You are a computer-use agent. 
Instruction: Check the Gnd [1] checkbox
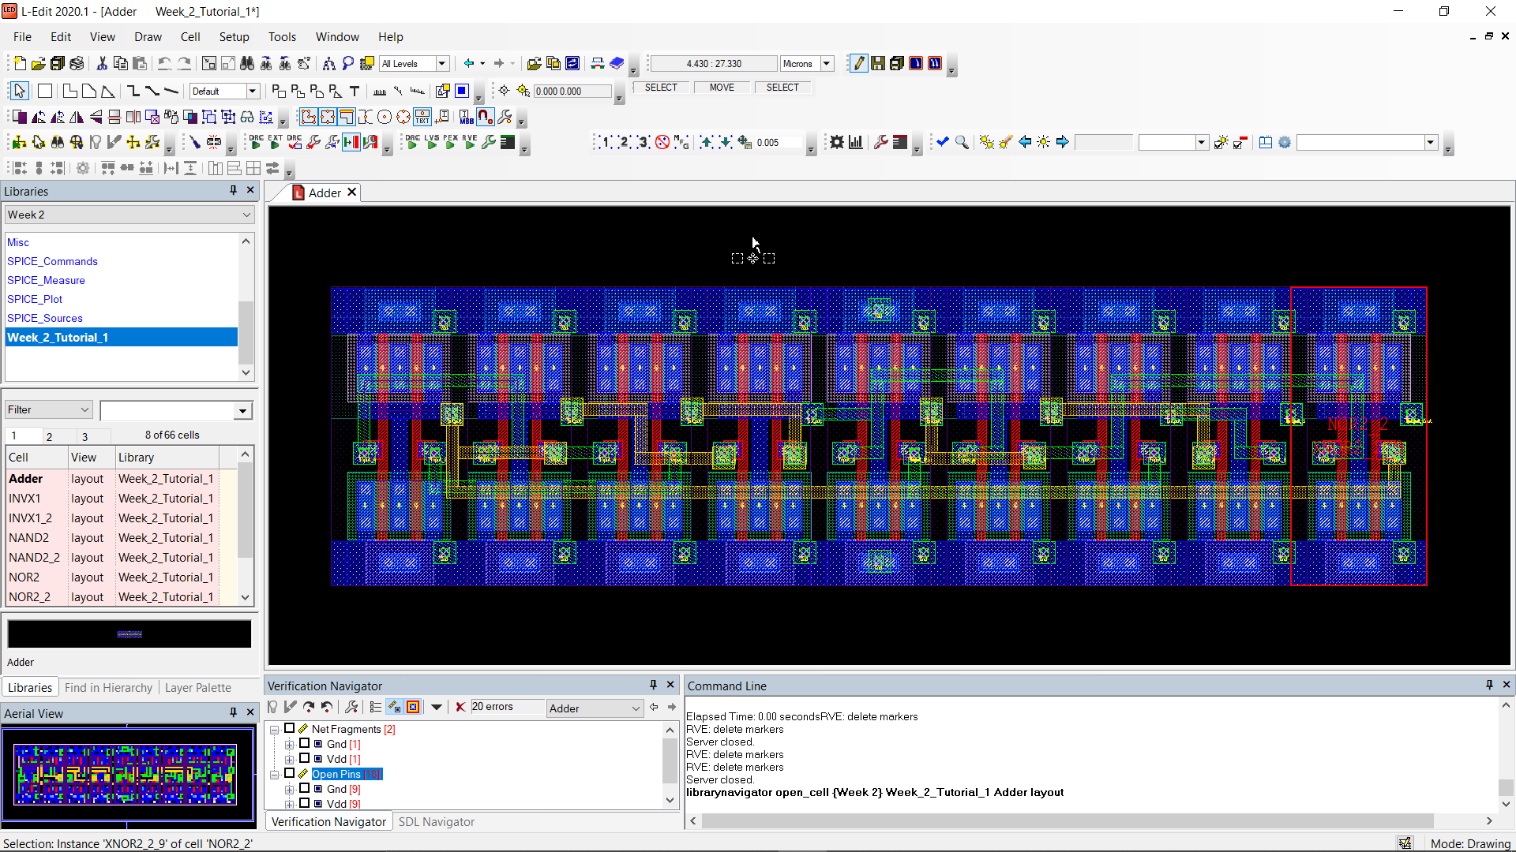tap(305, 744)
